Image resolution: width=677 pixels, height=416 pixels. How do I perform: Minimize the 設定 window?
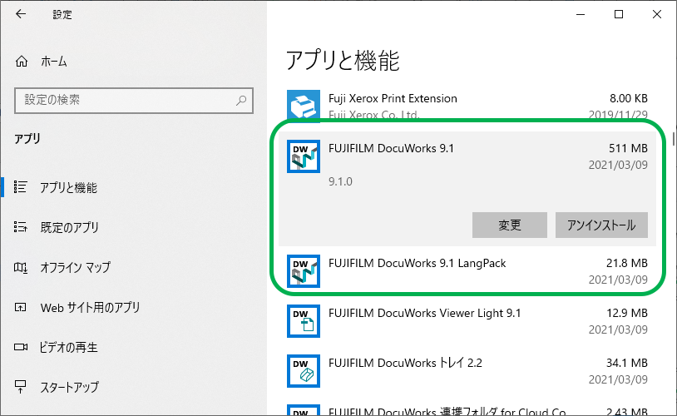(x=581, y=14)
